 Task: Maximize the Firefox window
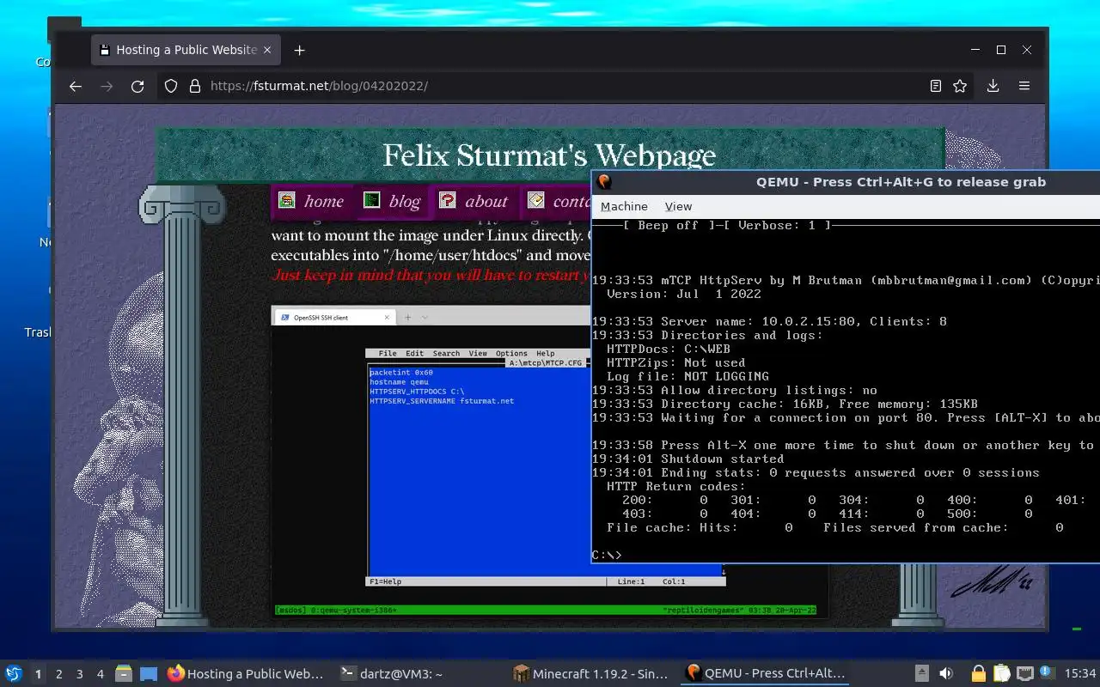(1001, 50)
